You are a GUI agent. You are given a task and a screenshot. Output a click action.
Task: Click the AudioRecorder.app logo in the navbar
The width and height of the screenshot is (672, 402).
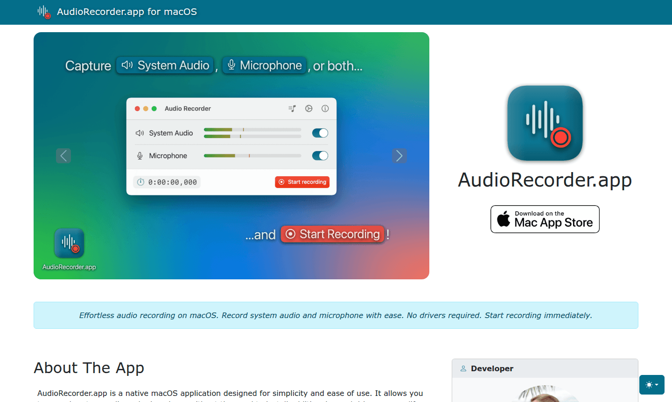point(44,12)
